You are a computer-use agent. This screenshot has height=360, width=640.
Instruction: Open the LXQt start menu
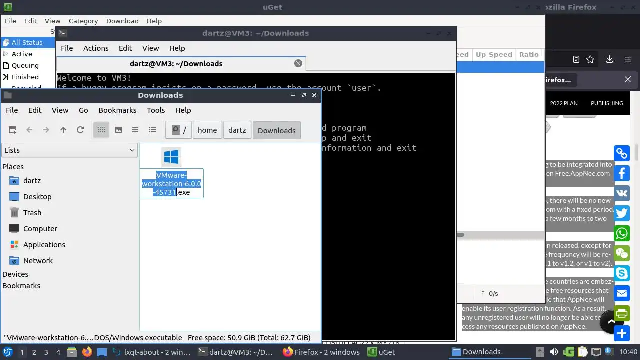click(8, 352)
